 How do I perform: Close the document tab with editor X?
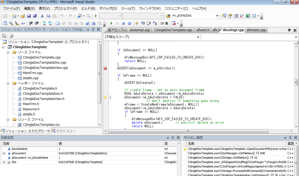pyautogui.click(x=295, y=30)
